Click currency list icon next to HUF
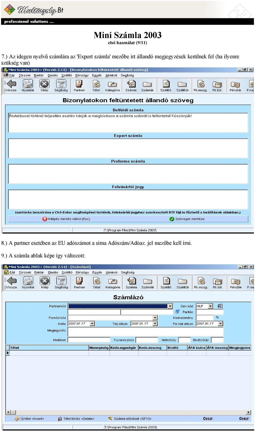 coord(220,306)
